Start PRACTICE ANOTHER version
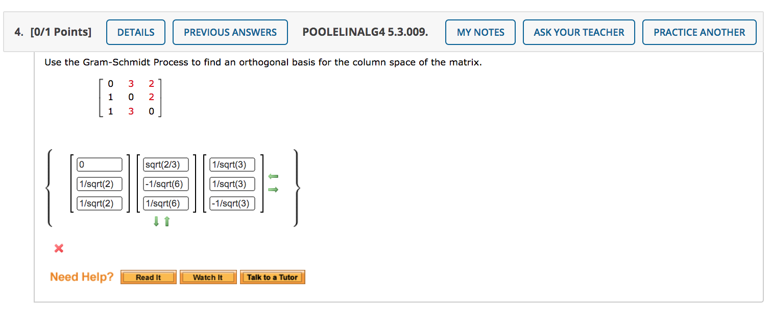Viewport: 771px width, 322px height. click(x=699, y=32)
